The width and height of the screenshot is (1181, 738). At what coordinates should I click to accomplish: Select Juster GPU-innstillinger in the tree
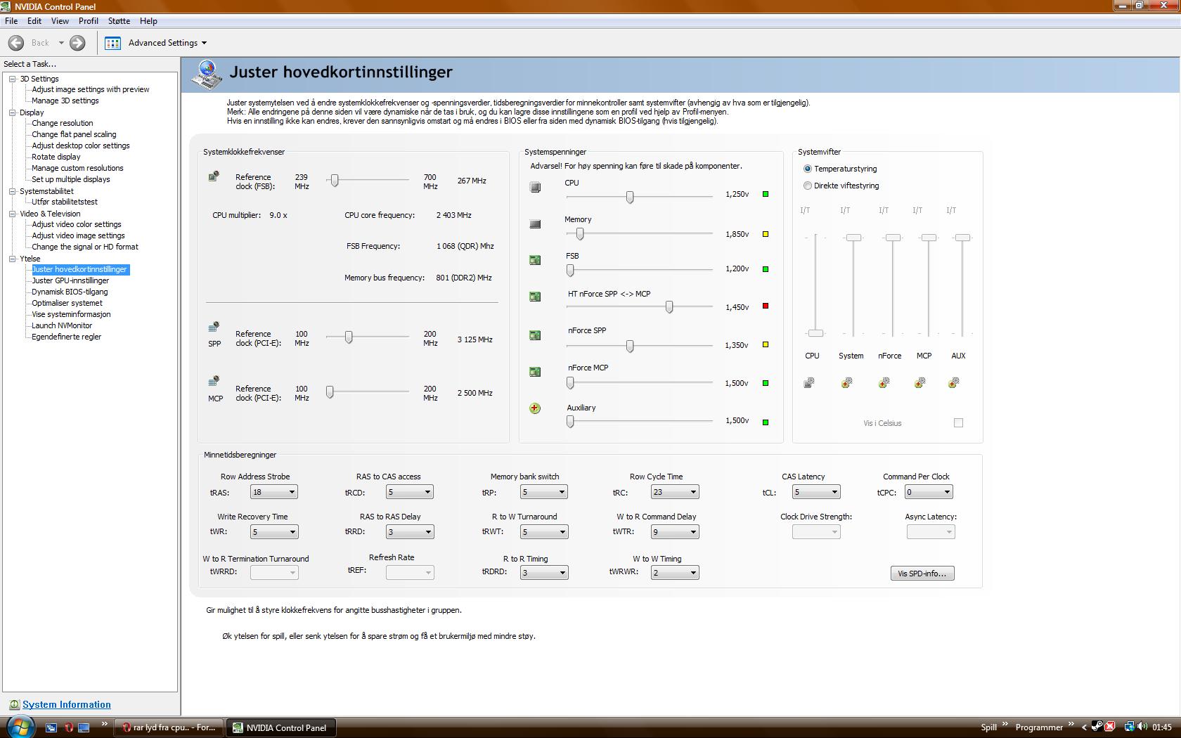click(x=70, y=280)
